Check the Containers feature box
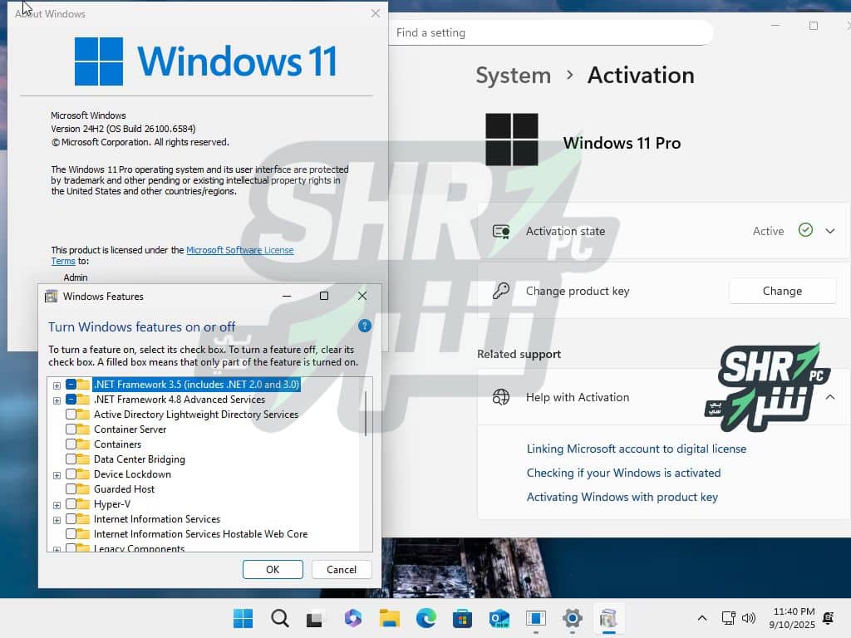 pyautogui.click(x=71, y=444)
